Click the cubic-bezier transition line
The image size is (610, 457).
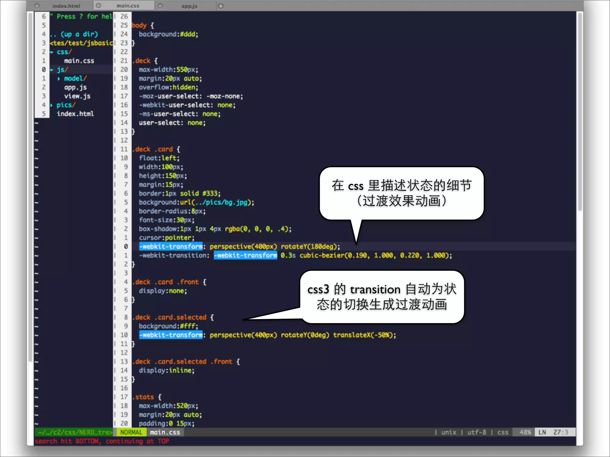[x=295, y=255]
